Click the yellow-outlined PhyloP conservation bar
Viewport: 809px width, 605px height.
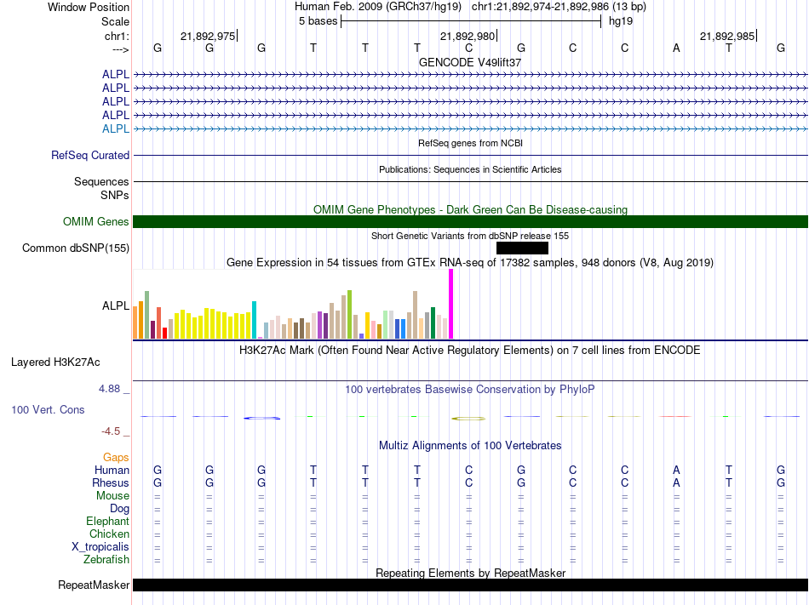pos(468,419)
